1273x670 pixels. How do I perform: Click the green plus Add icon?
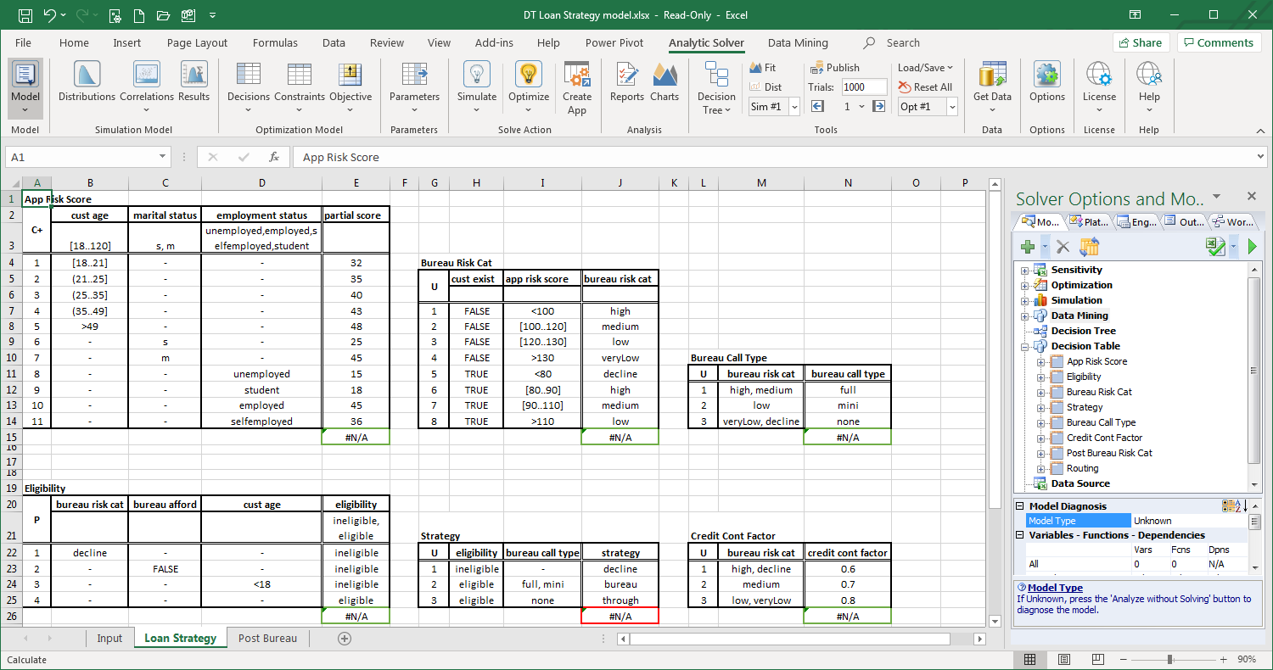[x=1028, y=247]
